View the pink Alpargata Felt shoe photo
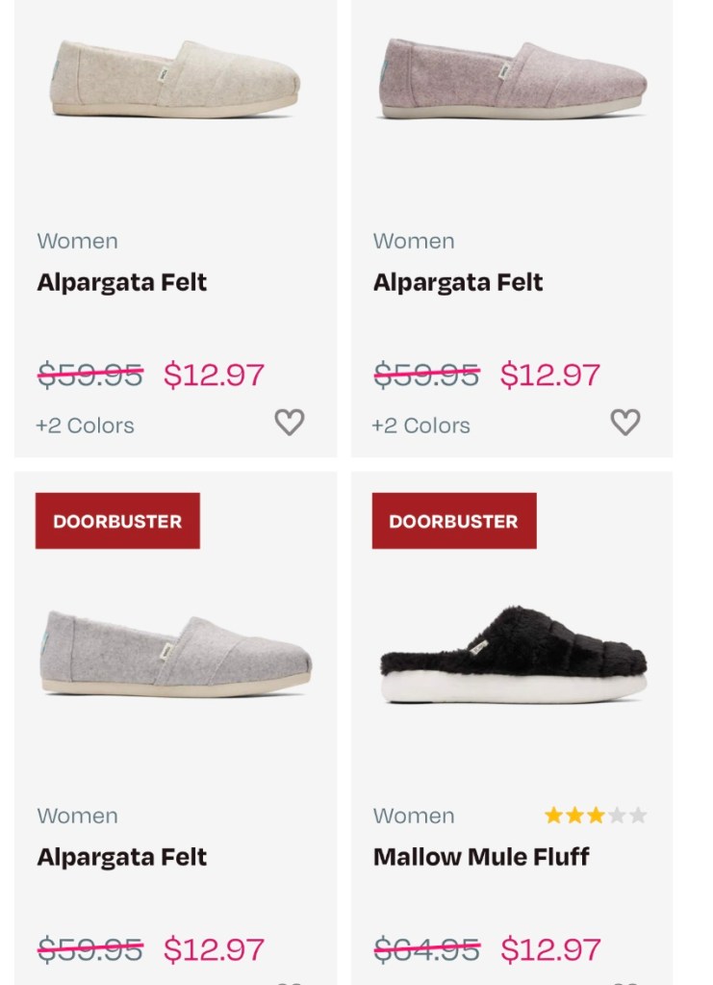 pos(512,79)
